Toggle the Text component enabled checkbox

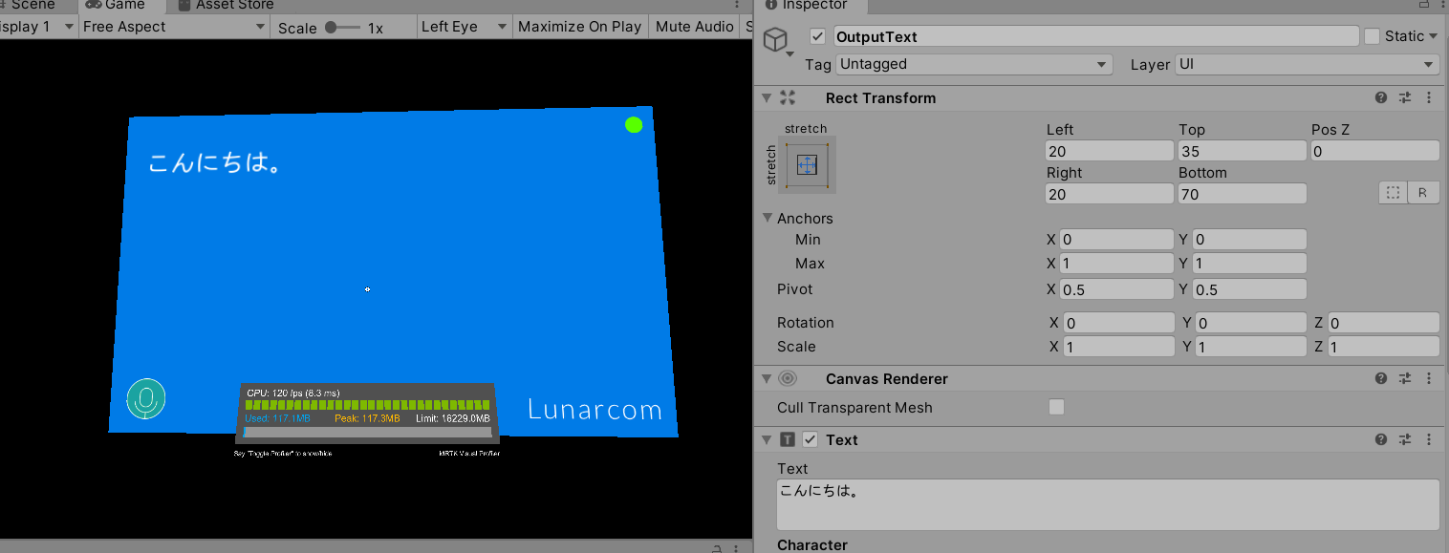pos(811,439)
